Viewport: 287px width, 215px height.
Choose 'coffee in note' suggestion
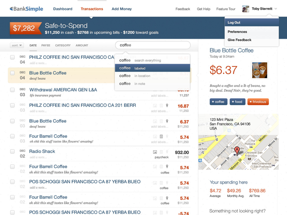(x=152, y=83)
